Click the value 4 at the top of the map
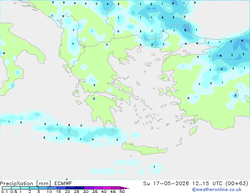 pos(108,4)
